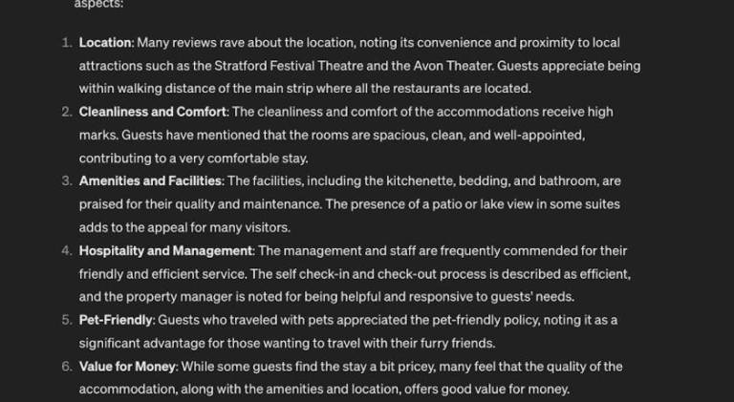Click list number 5 beside Pet-Friendly
Screen dimensions: 734x402
click(67, 320)
